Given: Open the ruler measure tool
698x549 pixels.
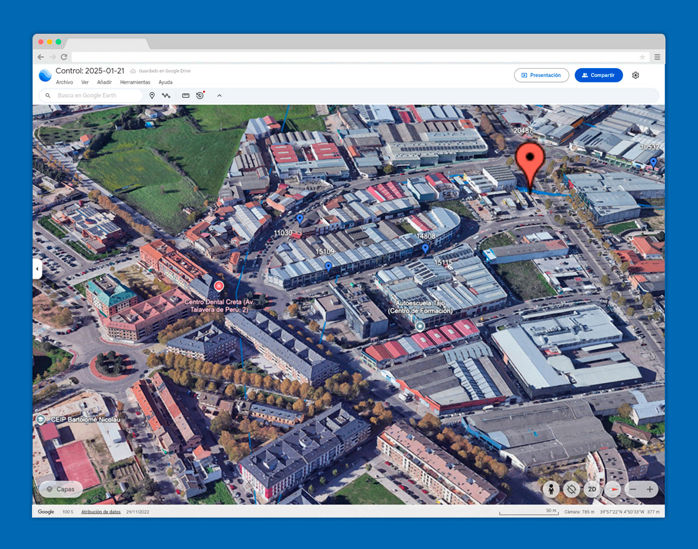Looking at the screenshot, I should click(x=186, y=95).
